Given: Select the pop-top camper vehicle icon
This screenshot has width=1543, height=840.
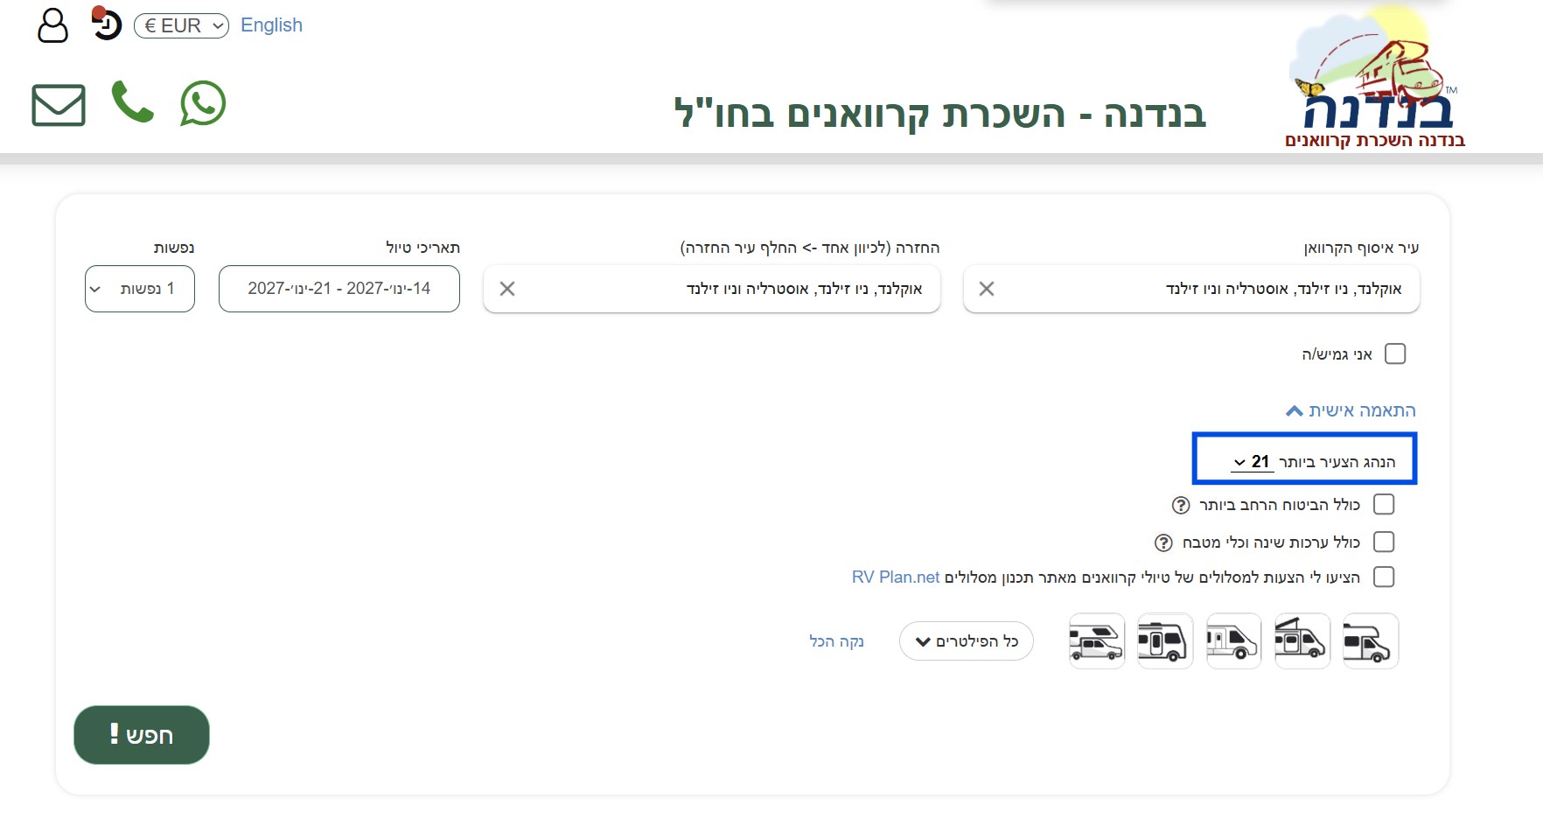Looking at the screenshot, I should click(1302, 640).
